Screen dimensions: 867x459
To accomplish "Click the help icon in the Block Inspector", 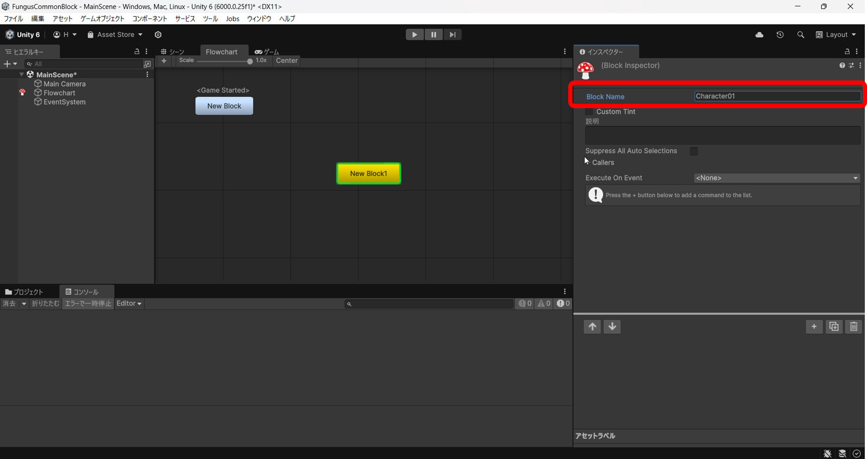I will tap(842, 65).
